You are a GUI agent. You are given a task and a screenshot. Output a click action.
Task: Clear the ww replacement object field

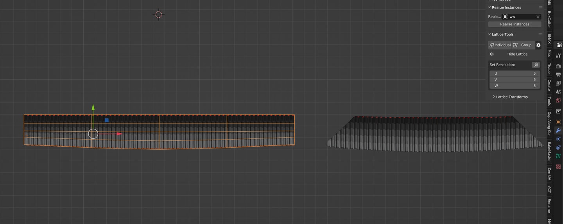[x=538, y=17]
